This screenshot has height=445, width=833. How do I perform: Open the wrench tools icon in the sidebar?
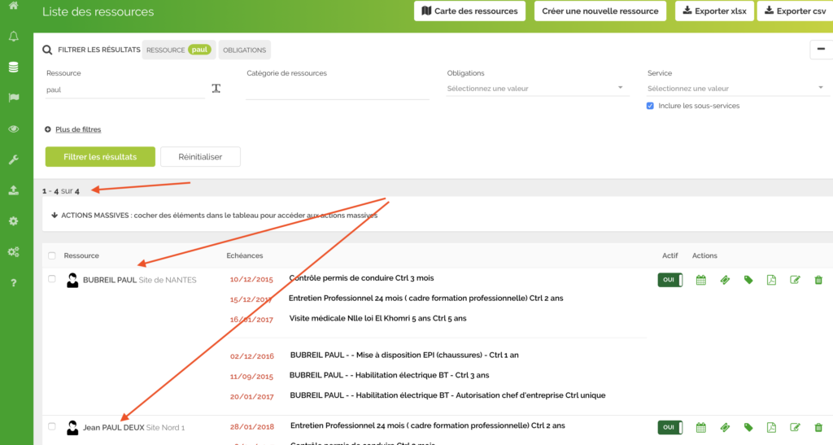coord(14,159)
